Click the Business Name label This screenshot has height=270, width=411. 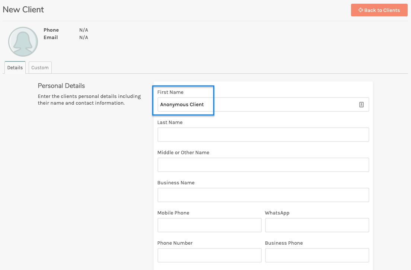[x=176, y=183]
